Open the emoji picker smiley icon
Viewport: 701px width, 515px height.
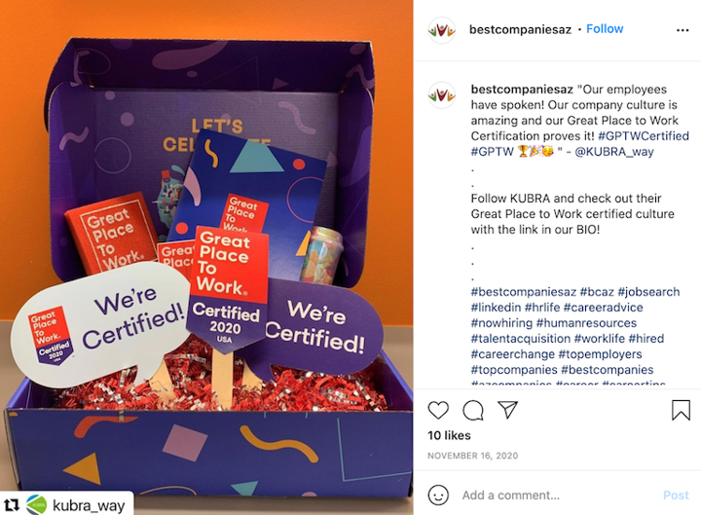pos(438,495)
